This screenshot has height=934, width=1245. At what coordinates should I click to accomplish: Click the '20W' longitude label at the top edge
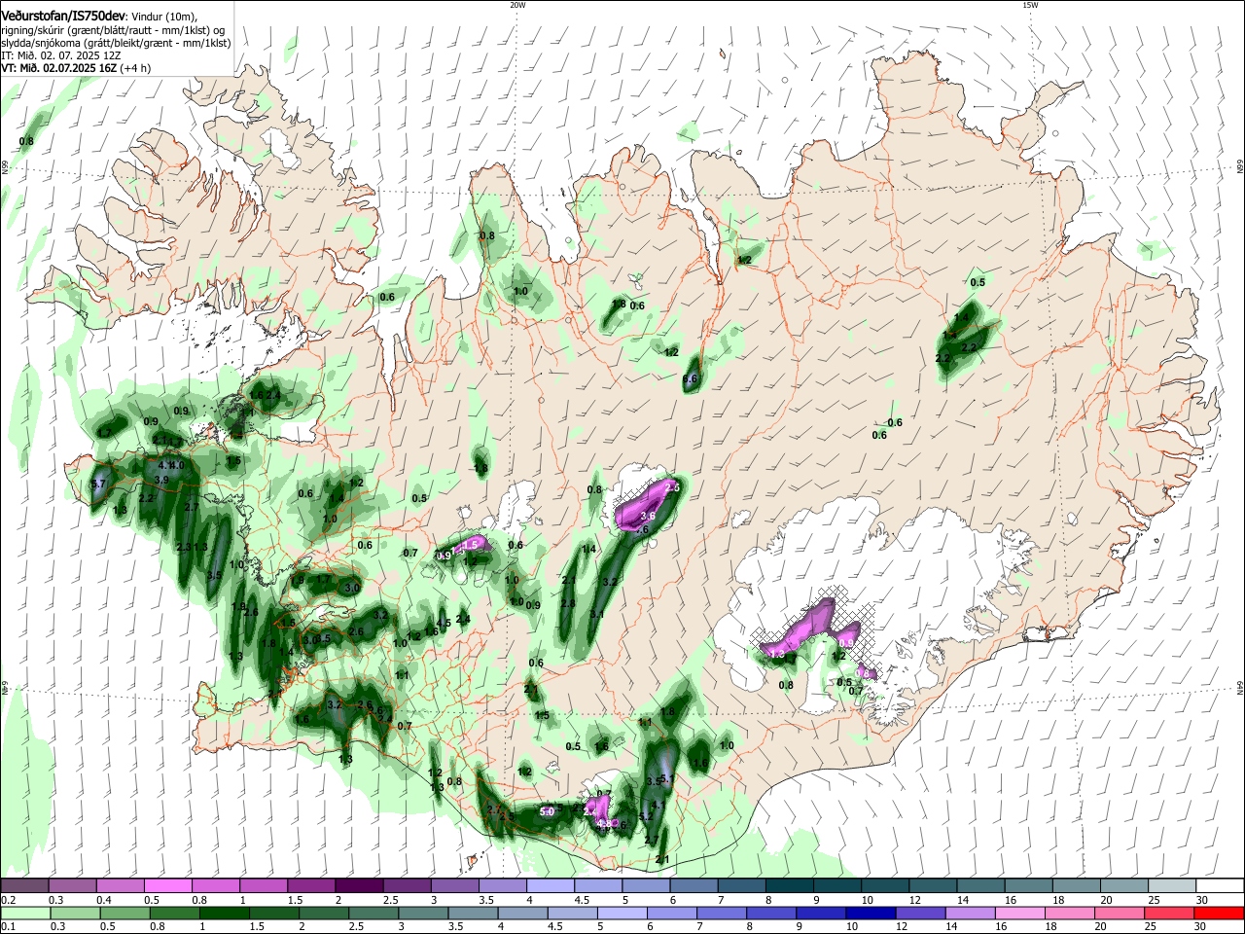(x=517, y=4)
